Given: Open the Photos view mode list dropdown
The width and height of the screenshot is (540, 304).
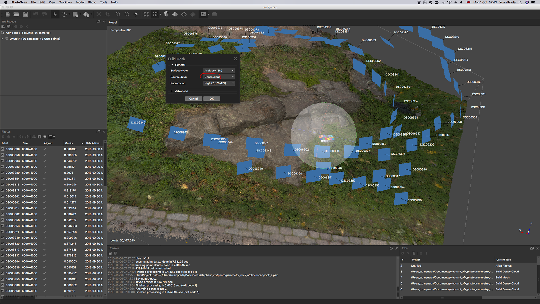Looking at the screenshot, I should (52, 137).
